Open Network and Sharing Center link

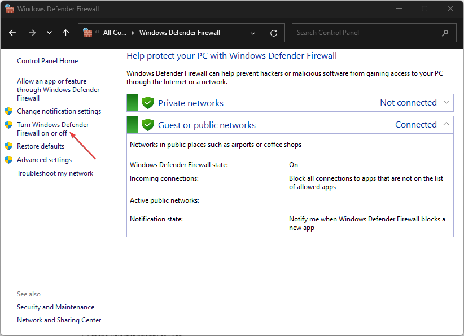click(59, 320)
